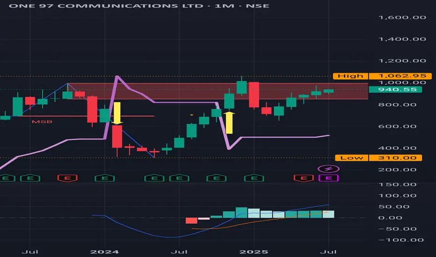This screenshot has width=436, height=257.
Task: Select the 310.00 low price value
Action: (x=395, y=158)
